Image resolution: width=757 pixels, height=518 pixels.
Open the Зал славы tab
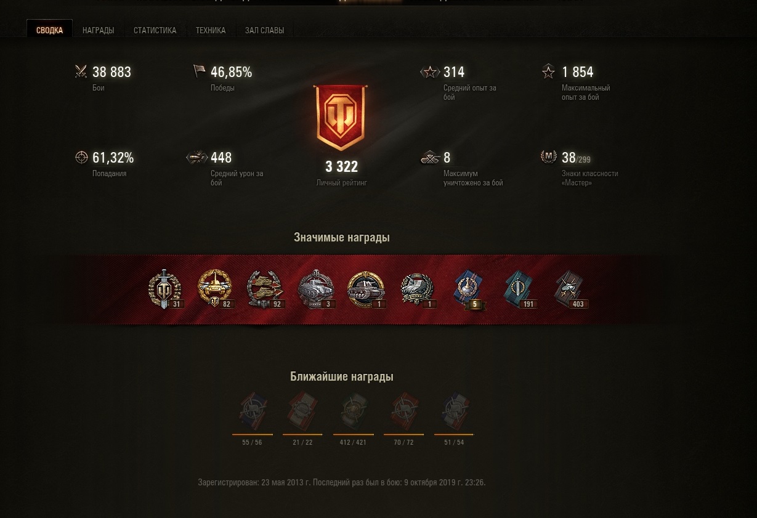coord(264,30)
